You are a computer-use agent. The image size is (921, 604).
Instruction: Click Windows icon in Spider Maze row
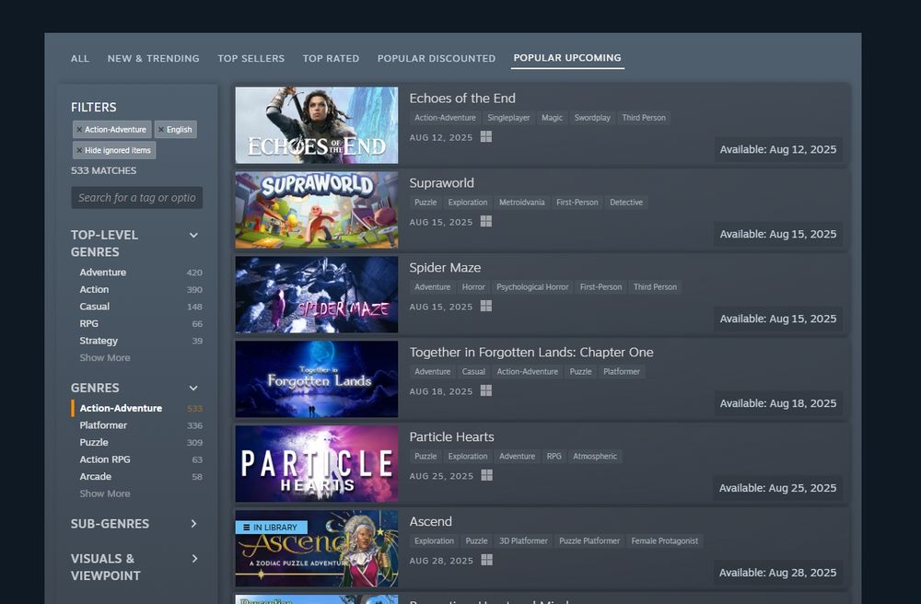pos(485,306)
